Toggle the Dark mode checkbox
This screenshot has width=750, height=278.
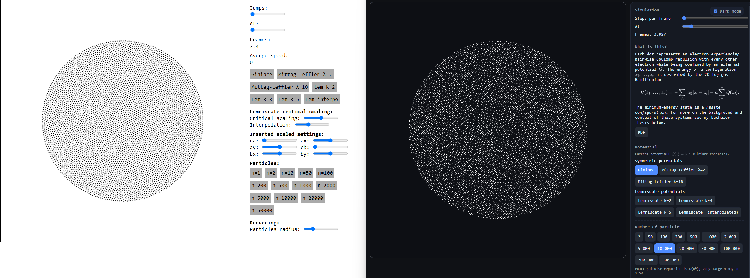pyautogui.click(x=715, y=11)
